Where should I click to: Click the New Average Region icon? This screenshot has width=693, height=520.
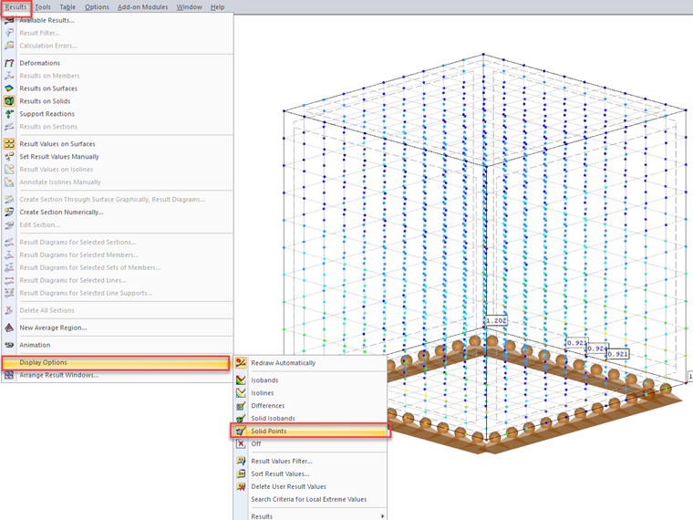pyautogui.click(x=9, y=328)
